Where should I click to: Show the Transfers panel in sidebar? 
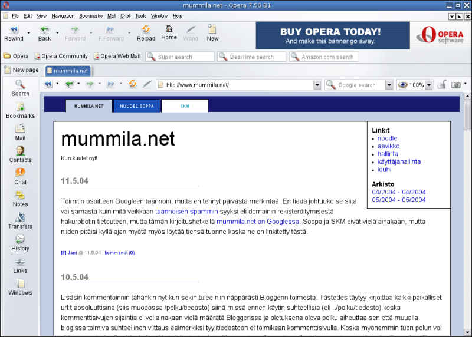pyautogui.click(x=20, y=220)
